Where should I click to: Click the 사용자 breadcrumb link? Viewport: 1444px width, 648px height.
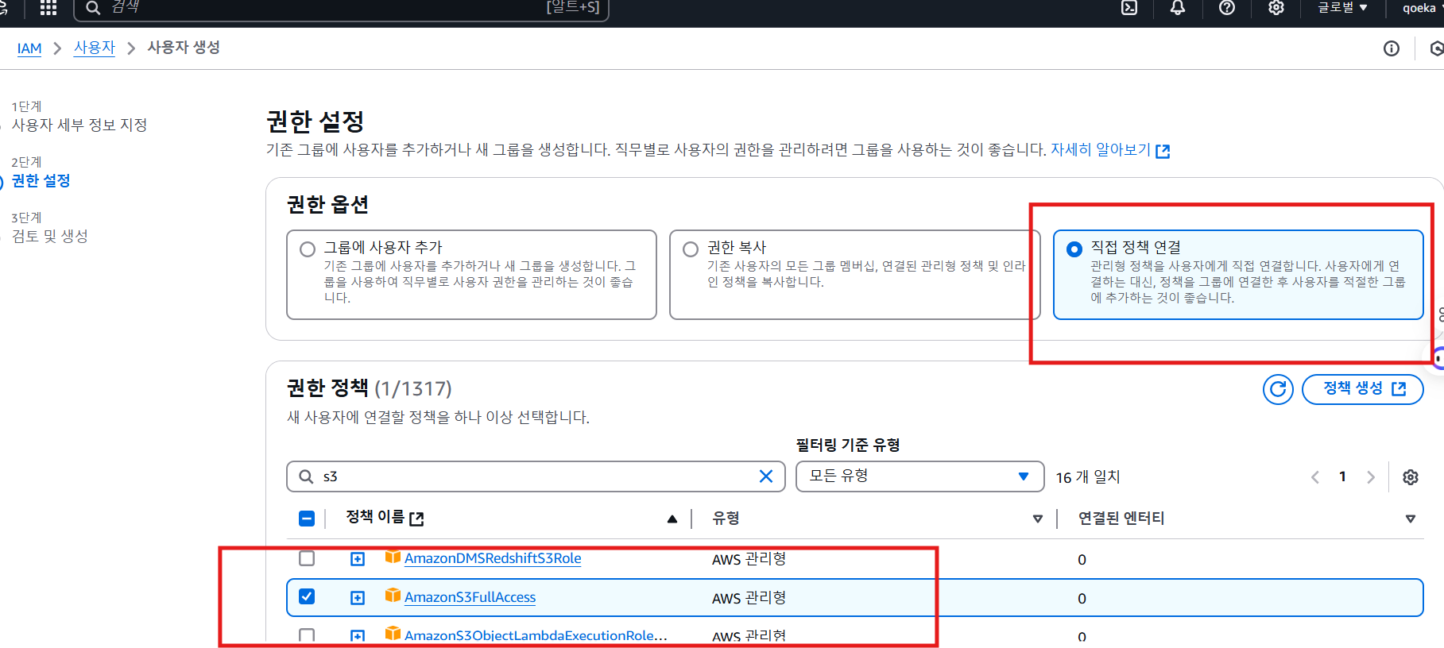(95, 48)
